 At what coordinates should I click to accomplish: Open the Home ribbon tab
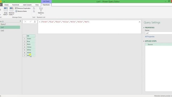(x=6, y=5)
